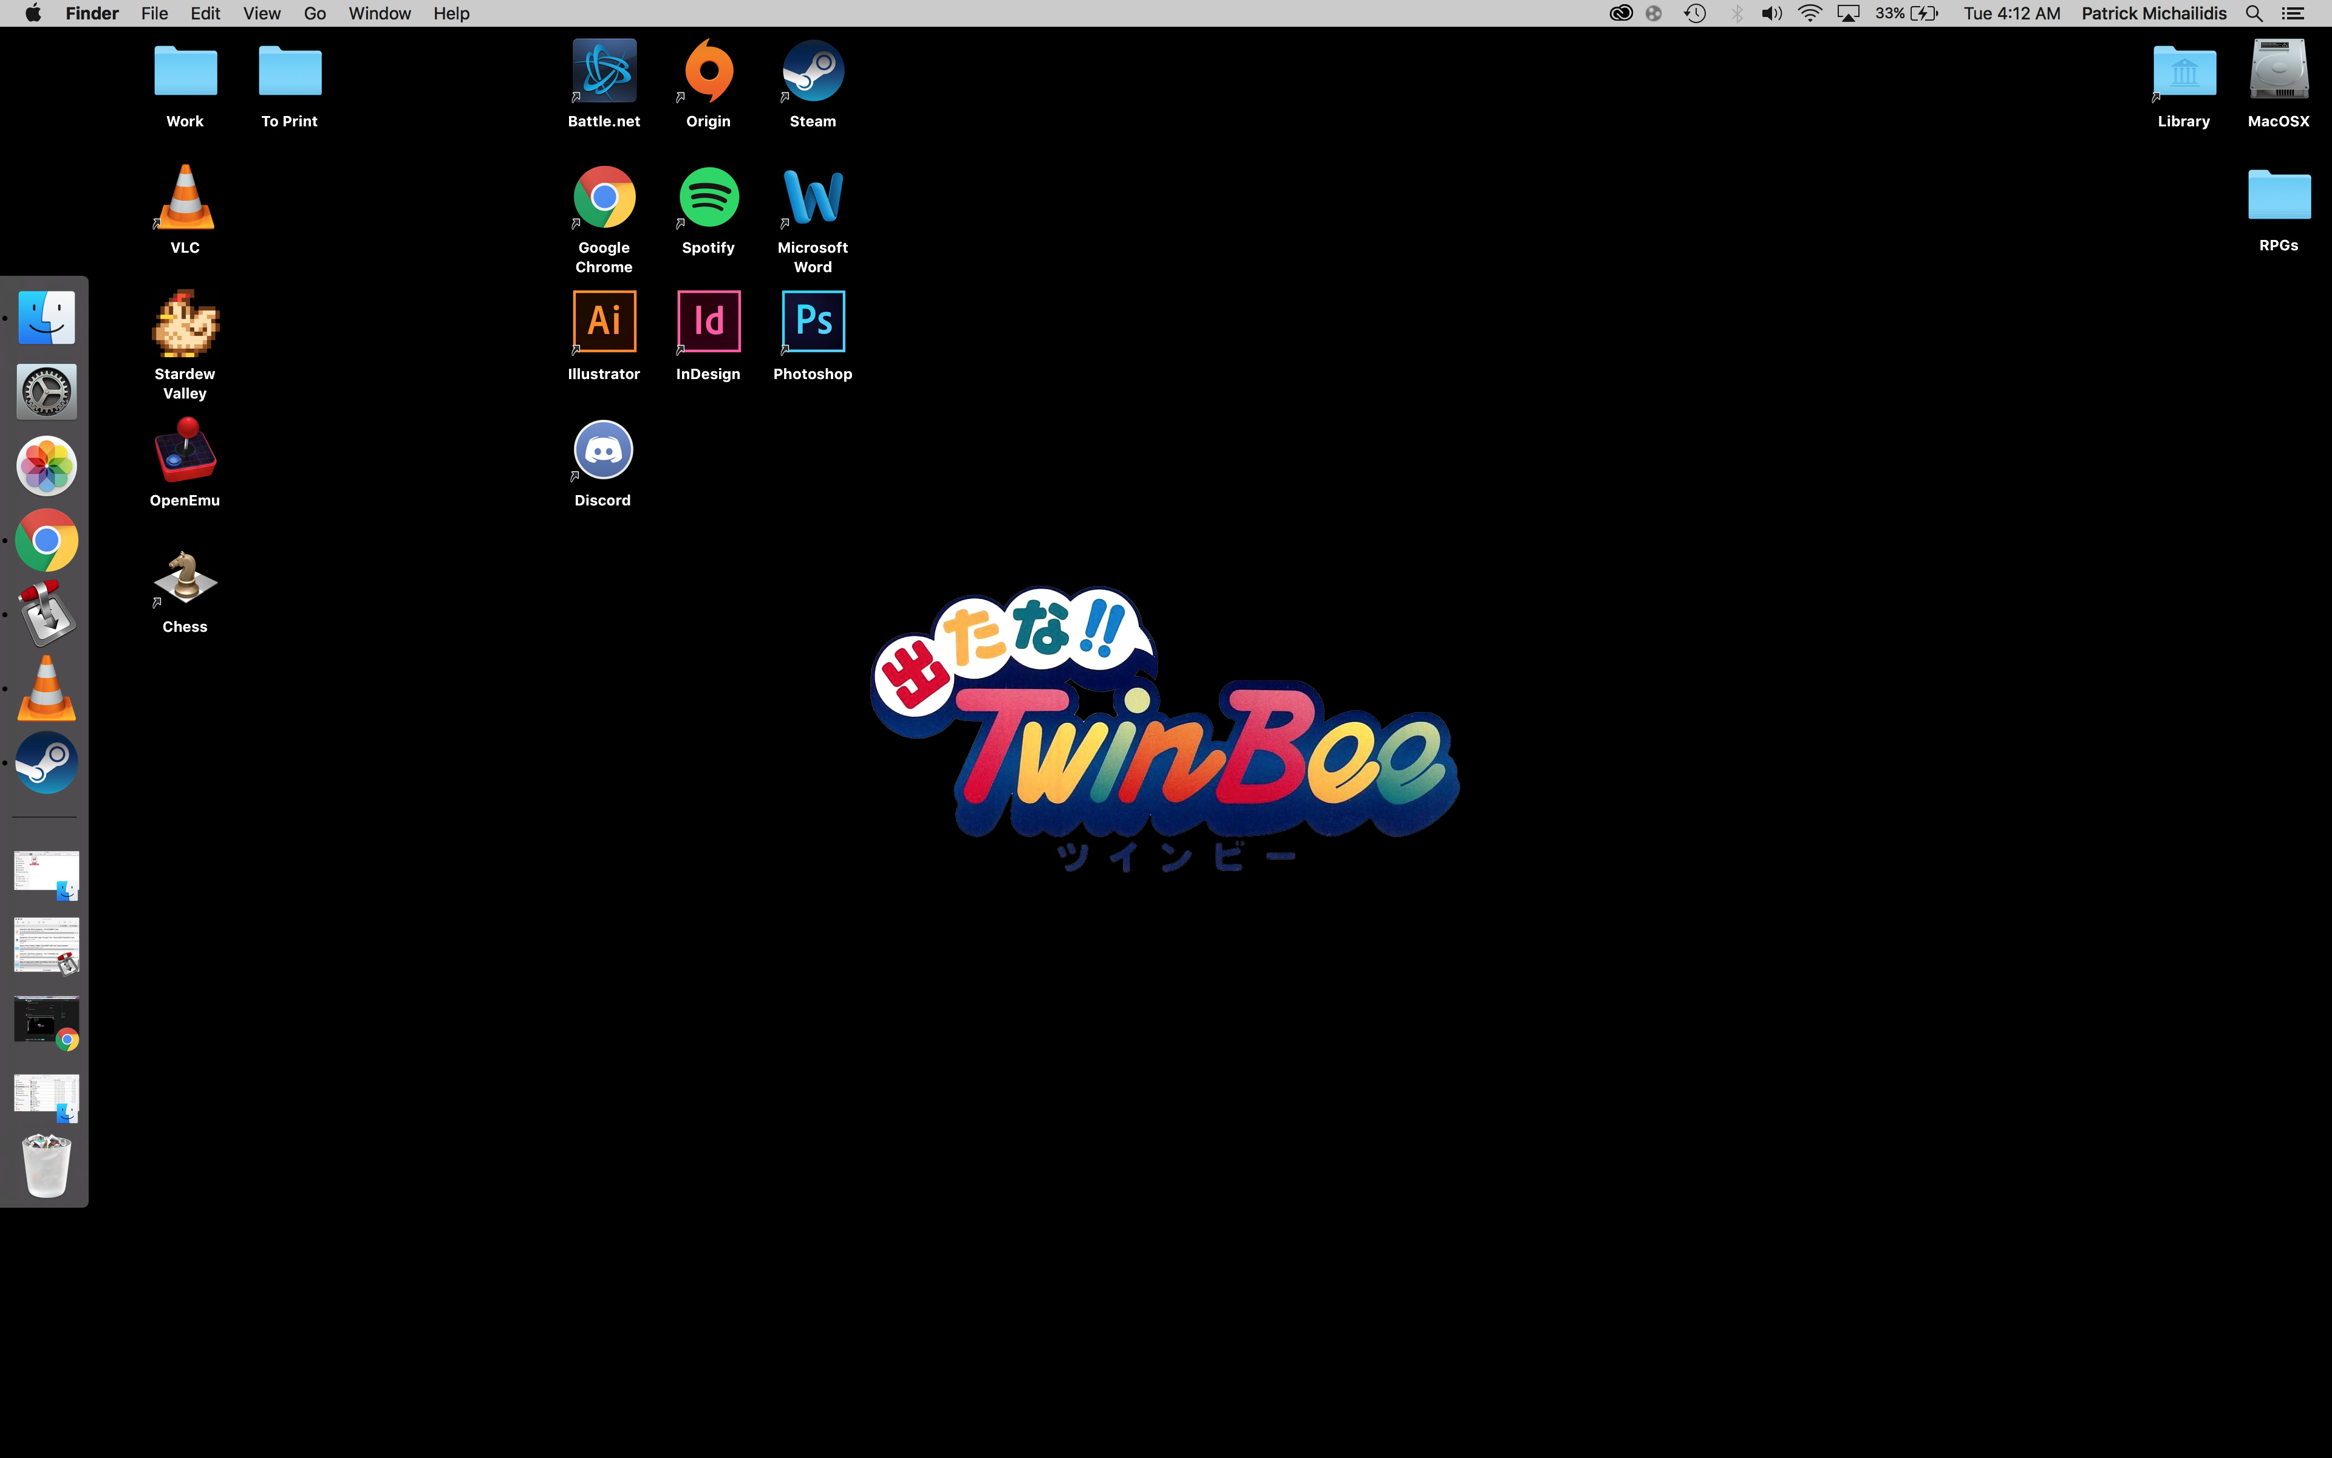This screenshot has width=2332, height=1458.
Task: Open Spotlight search magnifier
Action: pyautogui.click(x=2254, y=13)
